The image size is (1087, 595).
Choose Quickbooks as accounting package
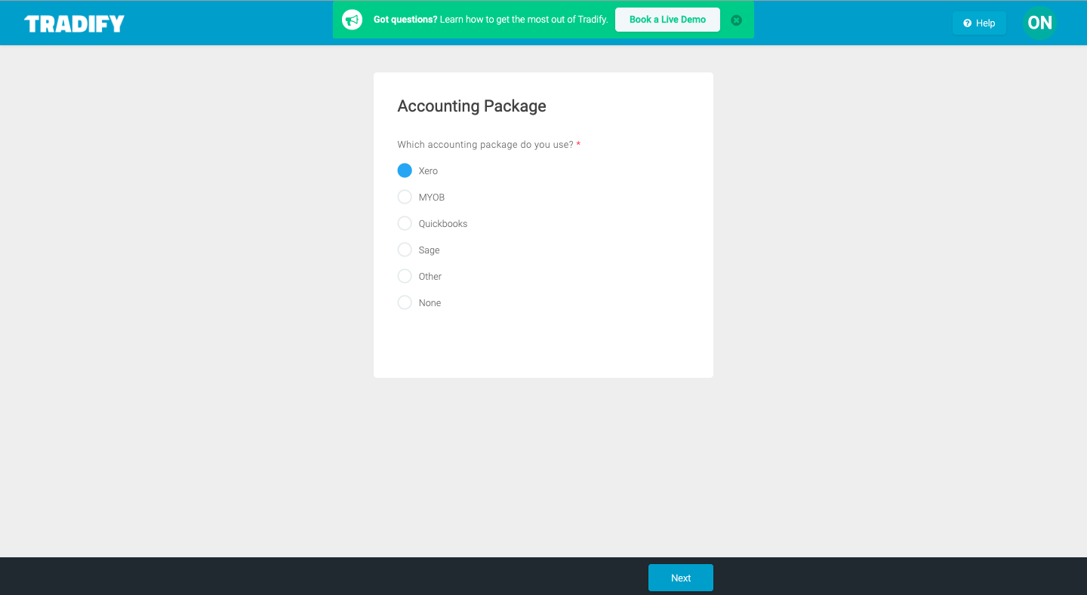405,223
